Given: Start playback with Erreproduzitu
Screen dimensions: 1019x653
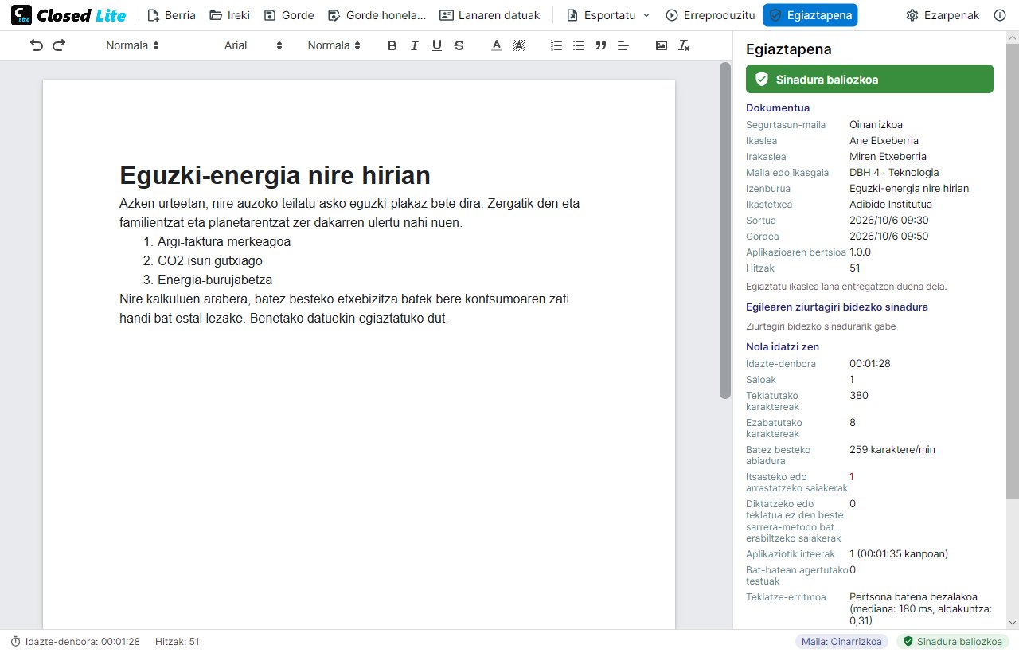Looking at the screenshot, I should click(x=710, y=15).
